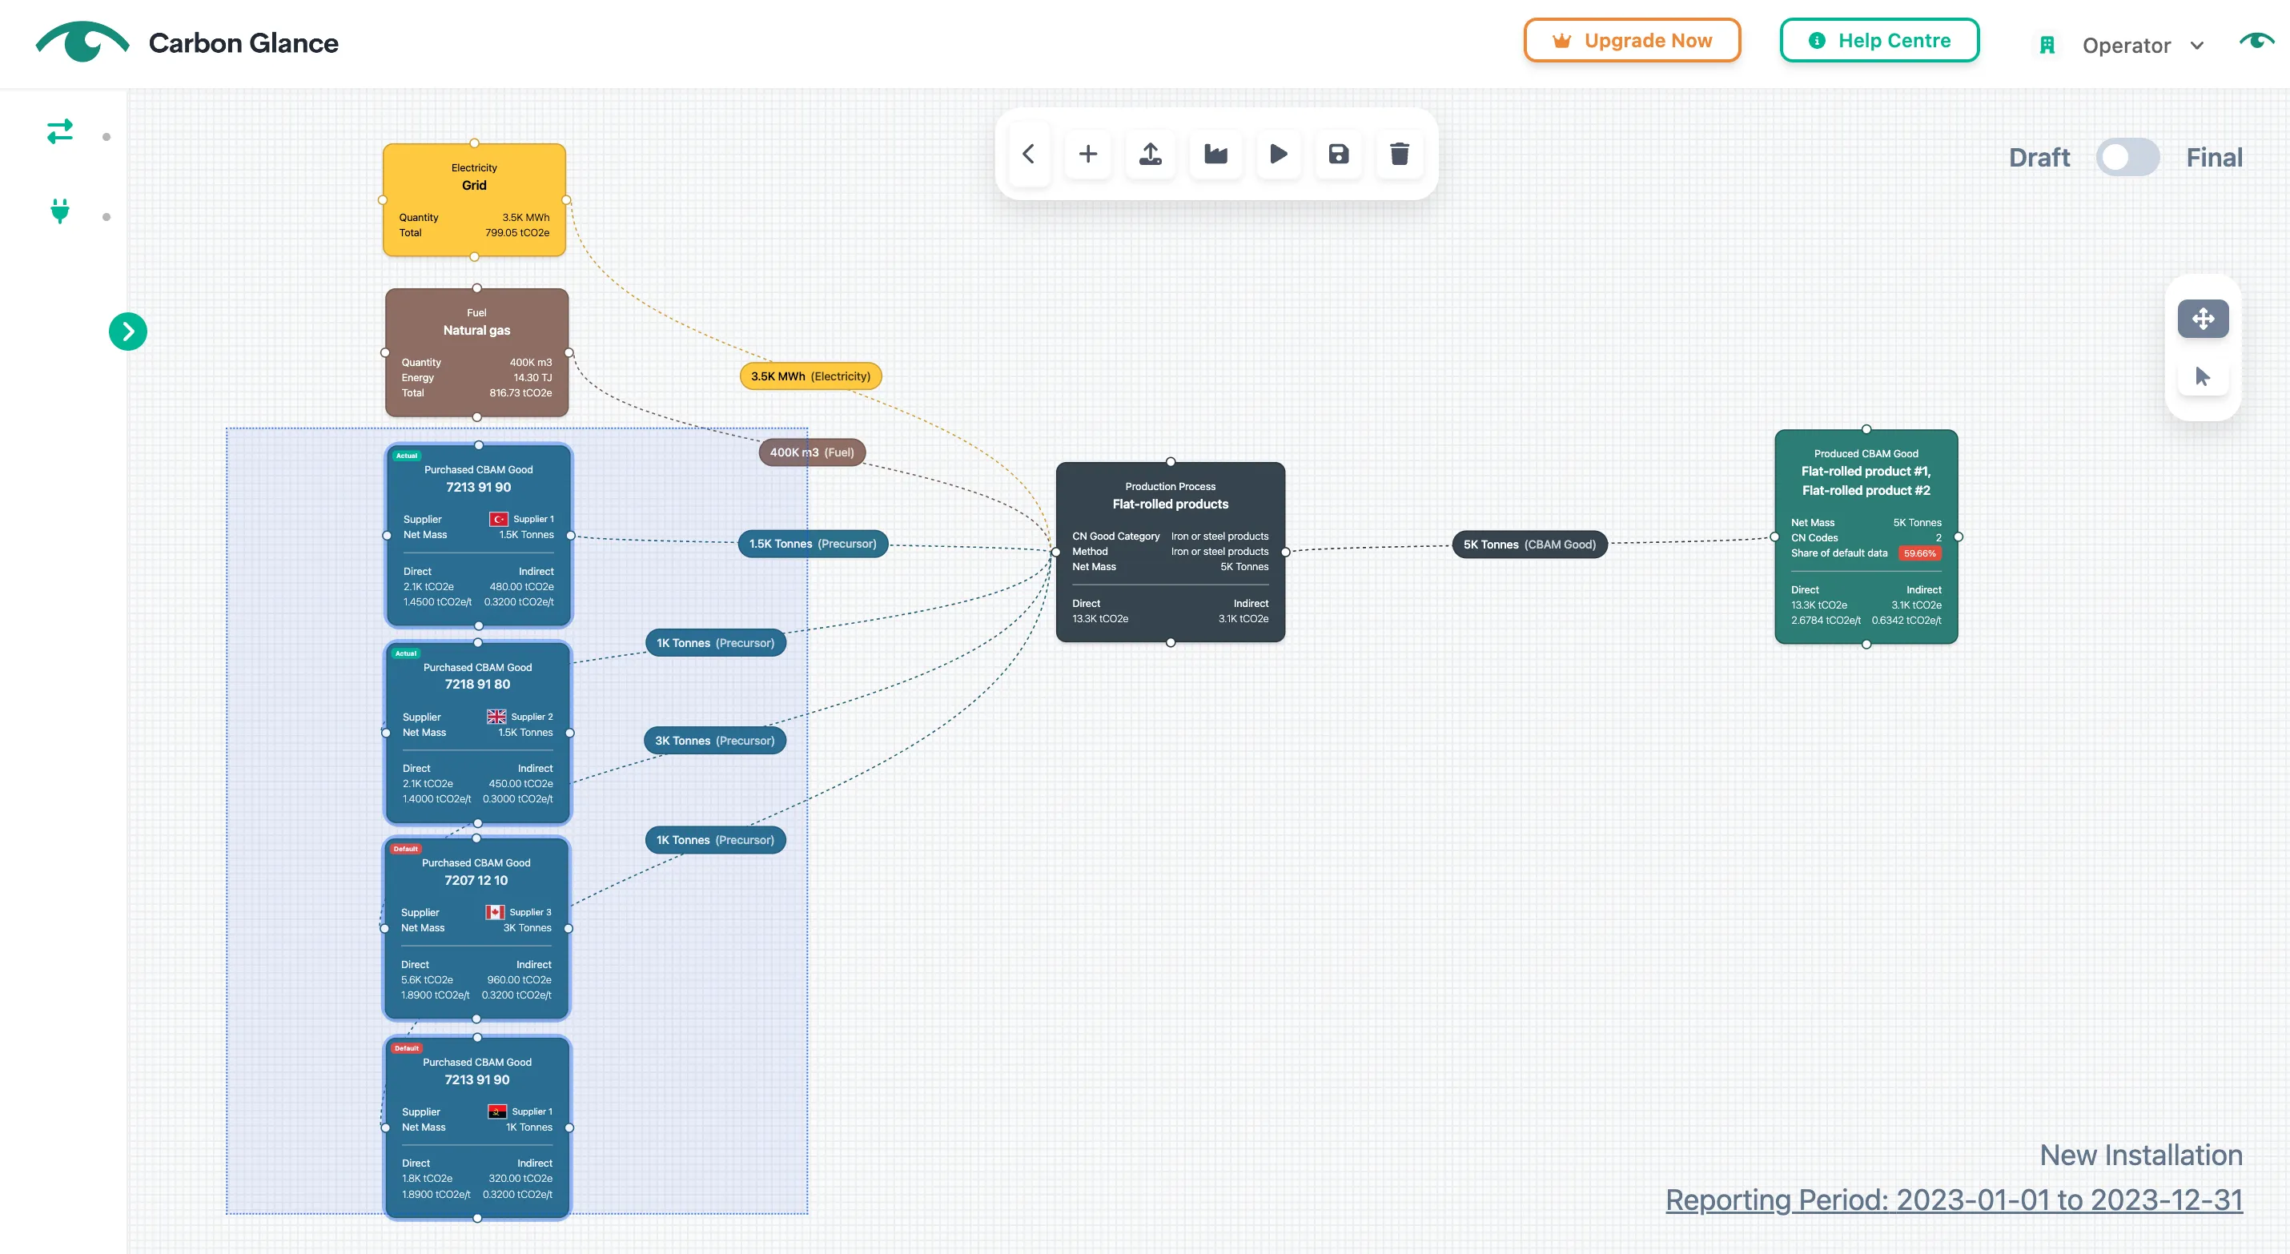Screen dimensions: 2290x1254
Task: Click the Canada flag on Supplier 3
Action: (495, 911)
